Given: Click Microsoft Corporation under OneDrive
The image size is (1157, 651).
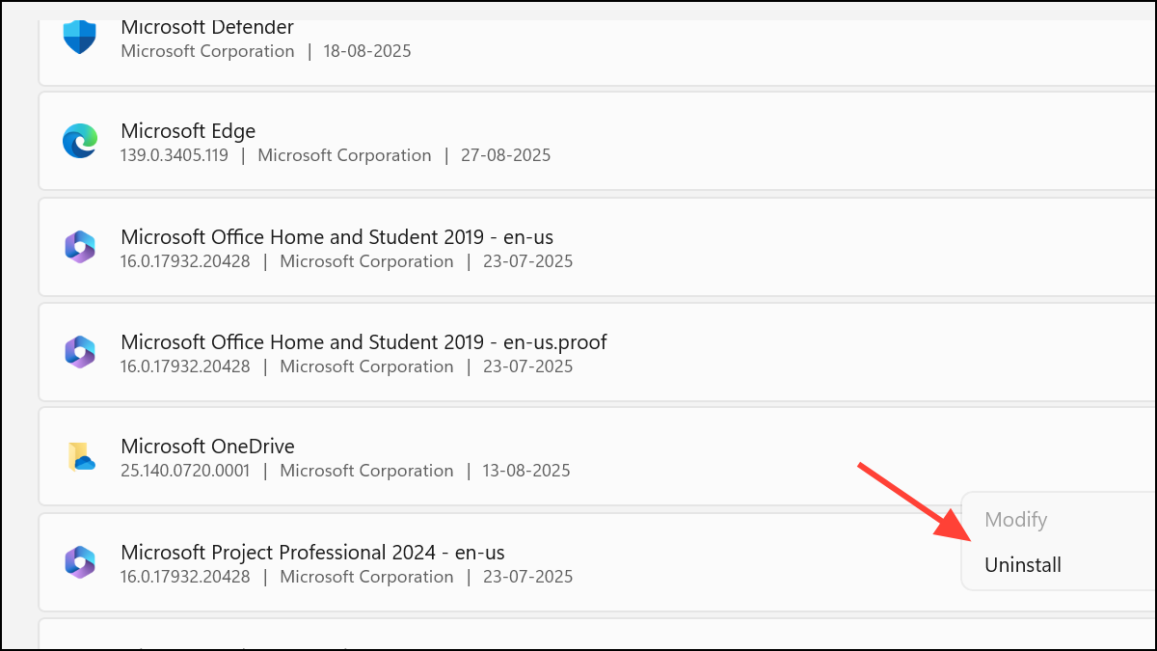Looking at the screenshot, I should tap(366, 471).
